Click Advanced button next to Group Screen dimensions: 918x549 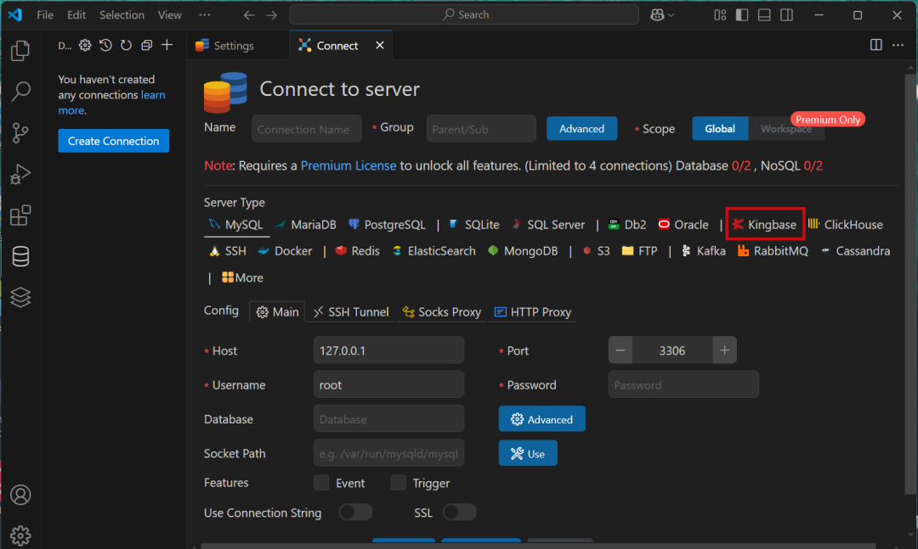coord(581,129)
